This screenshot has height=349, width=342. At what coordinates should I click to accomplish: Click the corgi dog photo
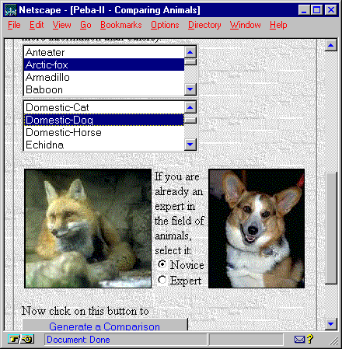point(256,229)
